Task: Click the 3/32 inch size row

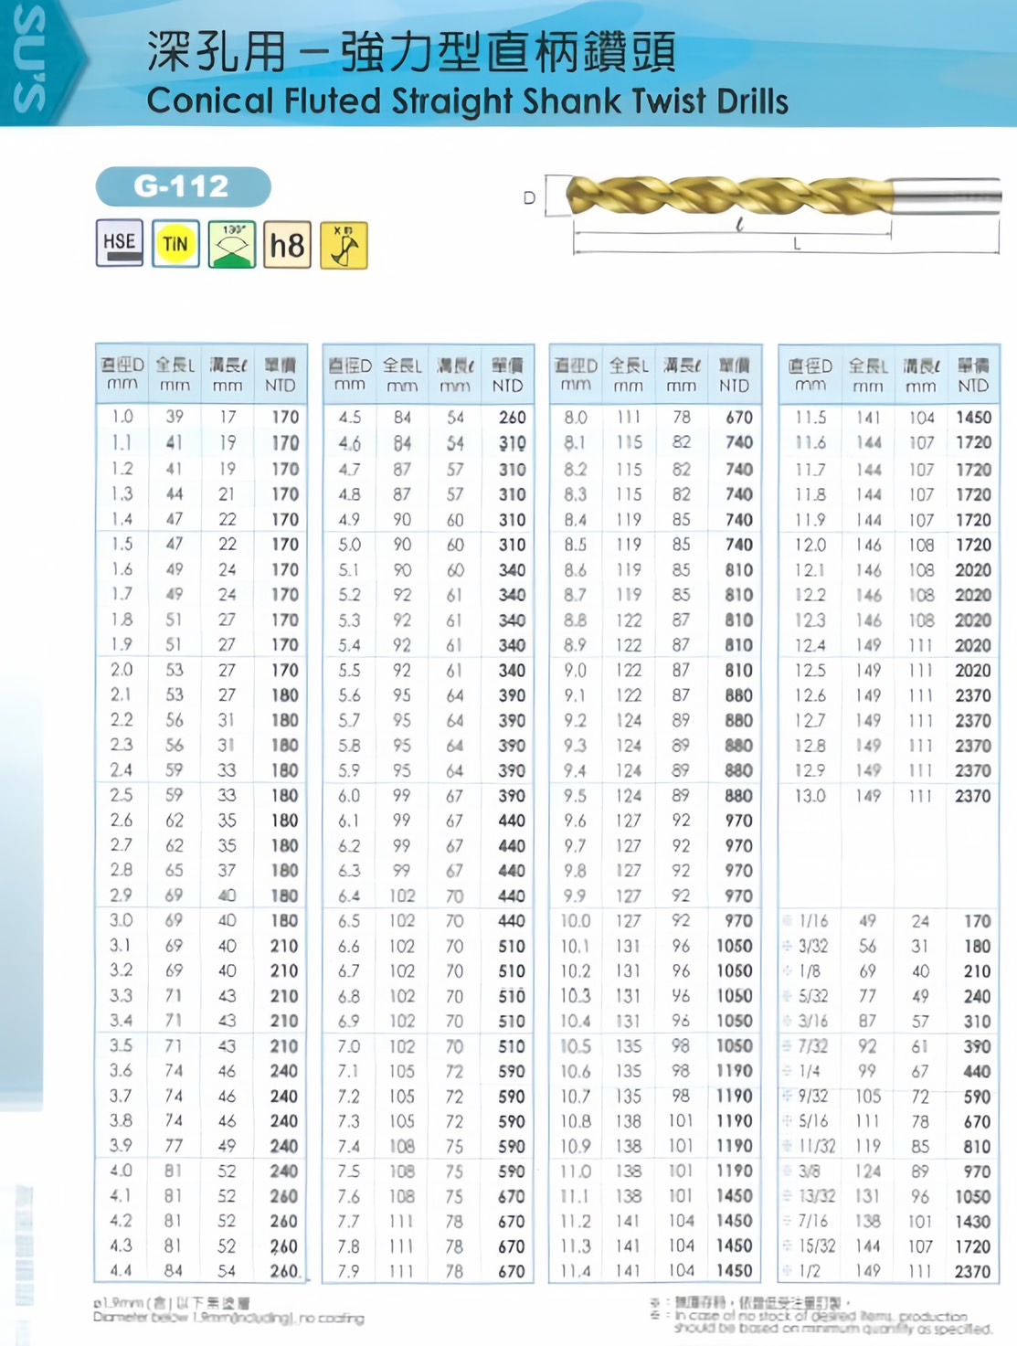Action: click(889, 947)
